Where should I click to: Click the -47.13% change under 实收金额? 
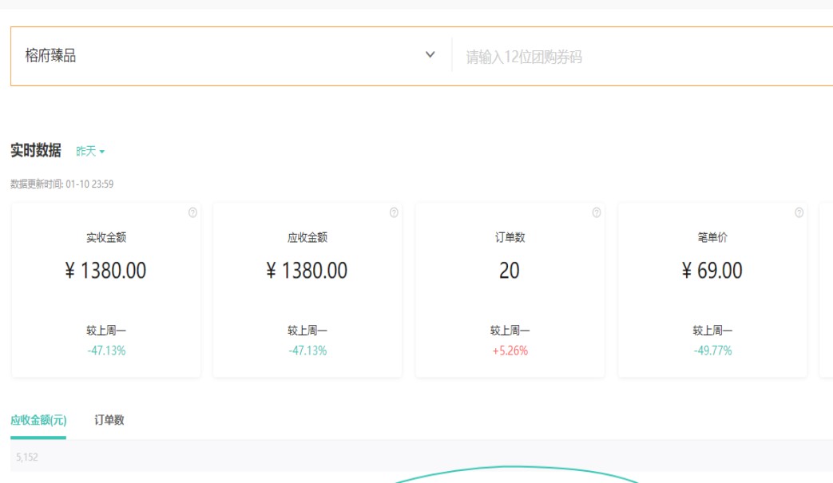[x=106, y=350]
